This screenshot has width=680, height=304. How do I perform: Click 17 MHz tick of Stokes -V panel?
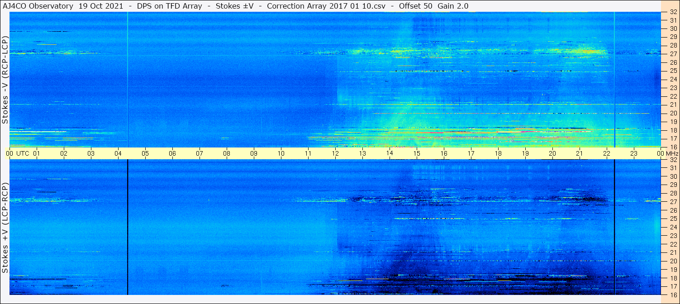coord(673,138)
